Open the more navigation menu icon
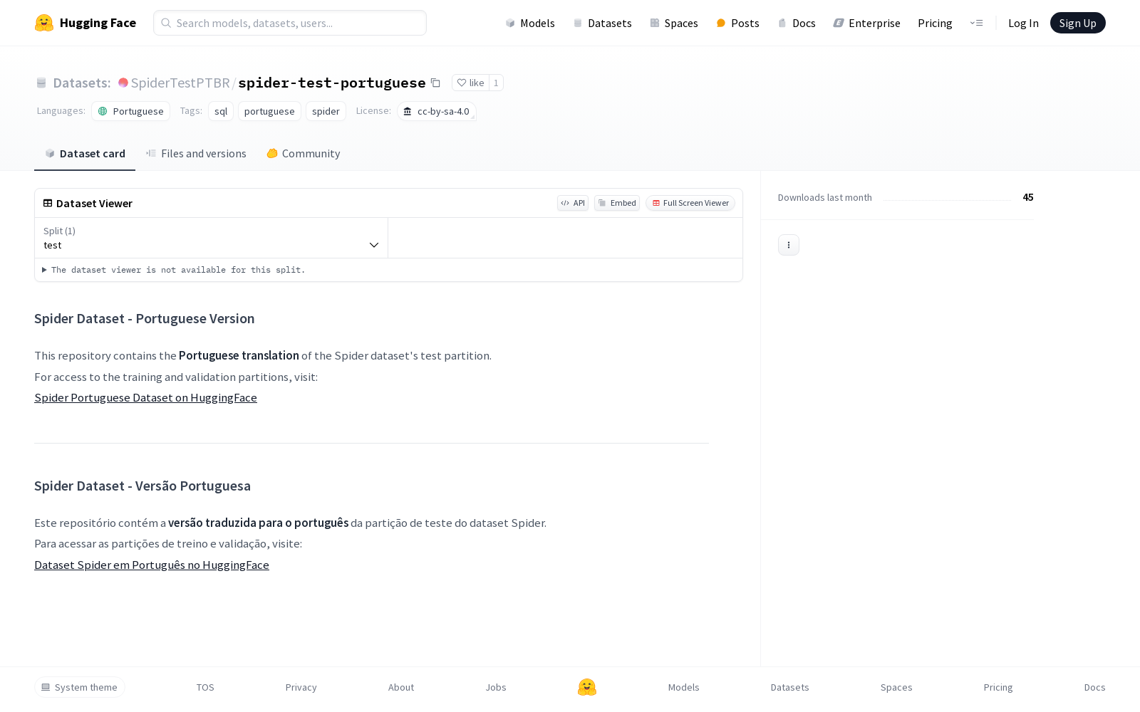1140x712 pixels. (x=976, y=23)
